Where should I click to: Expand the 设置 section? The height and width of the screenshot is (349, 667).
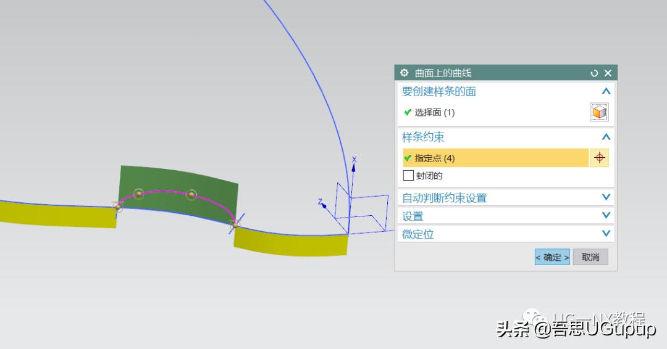(606, 215)
